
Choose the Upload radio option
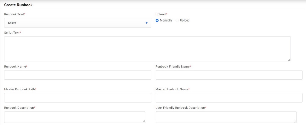point(177,20)
